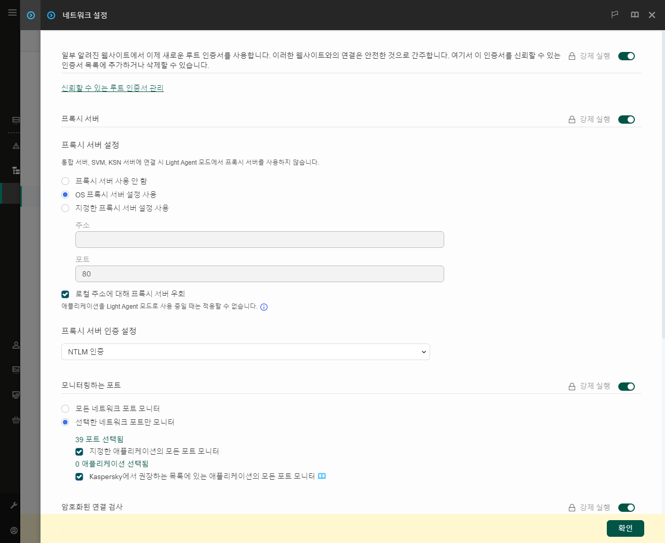
Task: Select 프록시 서버 사용 안 함 option
Action: pos(65,181)
